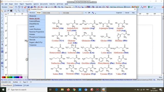Select the Polygon drawing tool
This screenshot has width=164, height=92.
click(x=2, y=41)
